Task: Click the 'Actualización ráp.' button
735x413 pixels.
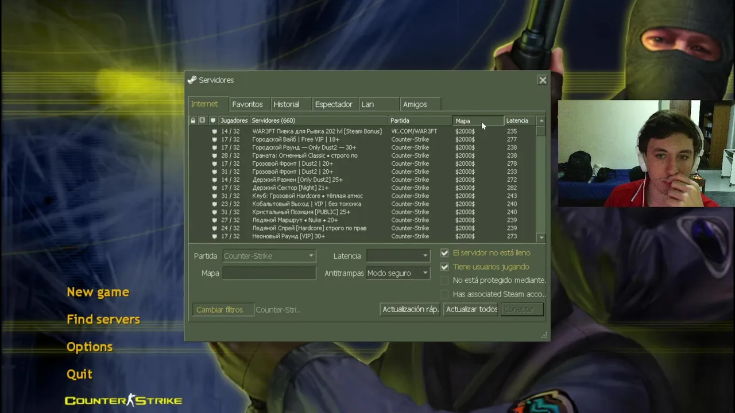Action: pyautogui.click(x=411, y=309)
